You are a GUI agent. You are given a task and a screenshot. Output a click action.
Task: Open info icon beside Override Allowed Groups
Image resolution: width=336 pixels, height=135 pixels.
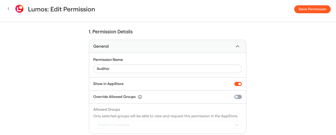(140, 97)
